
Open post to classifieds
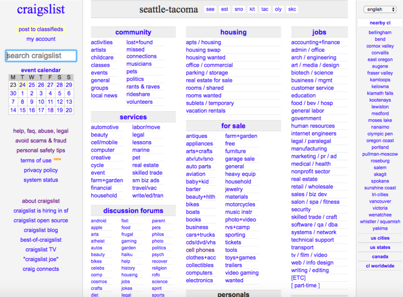pos(40,29)
